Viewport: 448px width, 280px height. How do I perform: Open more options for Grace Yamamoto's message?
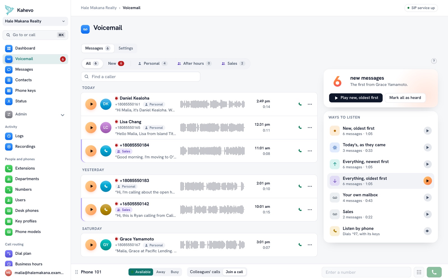tap(310, 245)
